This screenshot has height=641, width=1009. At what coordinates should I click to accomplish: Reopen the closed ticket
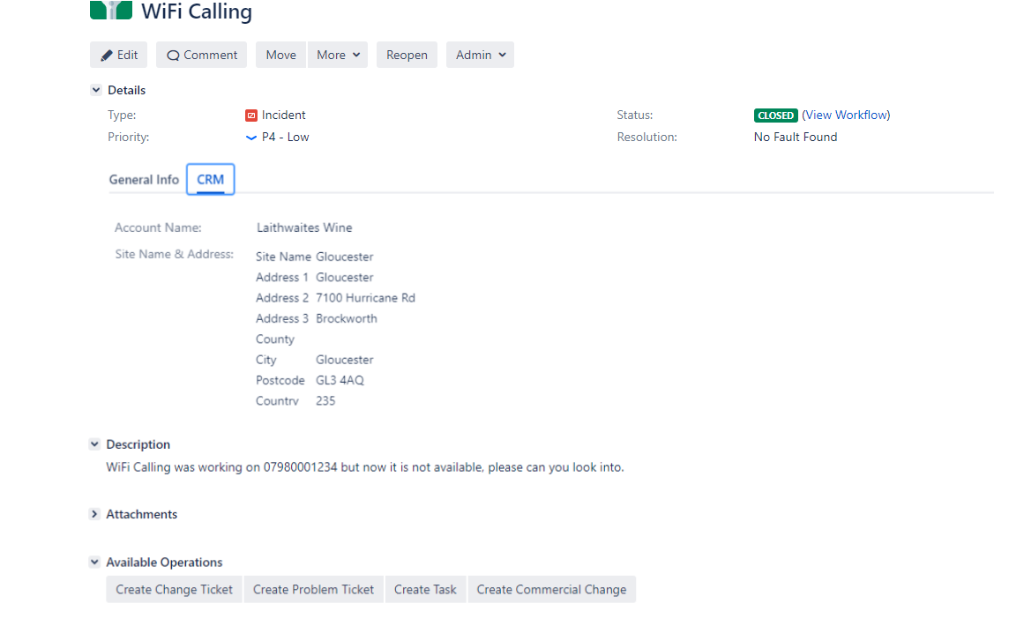pos(407,55)
